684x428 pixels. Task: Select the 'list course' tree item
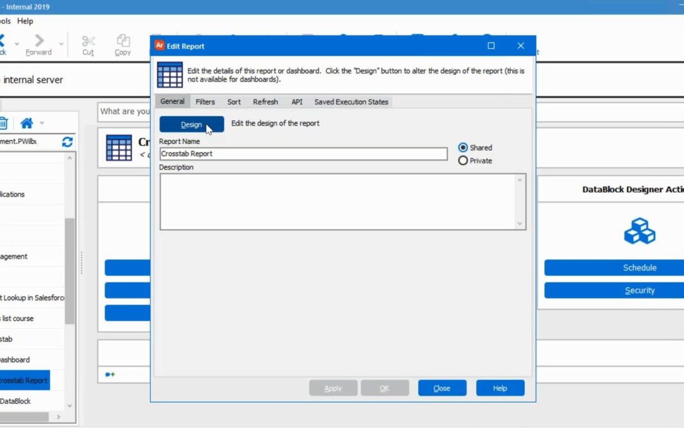pos(18,318)
